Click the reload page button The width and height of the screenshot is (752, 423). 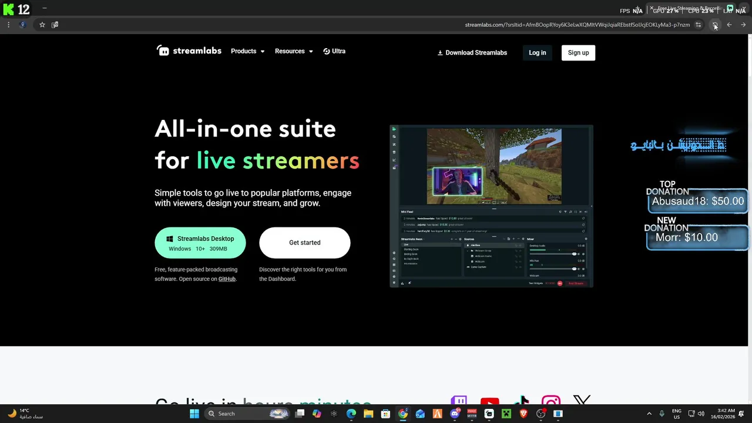point(714,25)
